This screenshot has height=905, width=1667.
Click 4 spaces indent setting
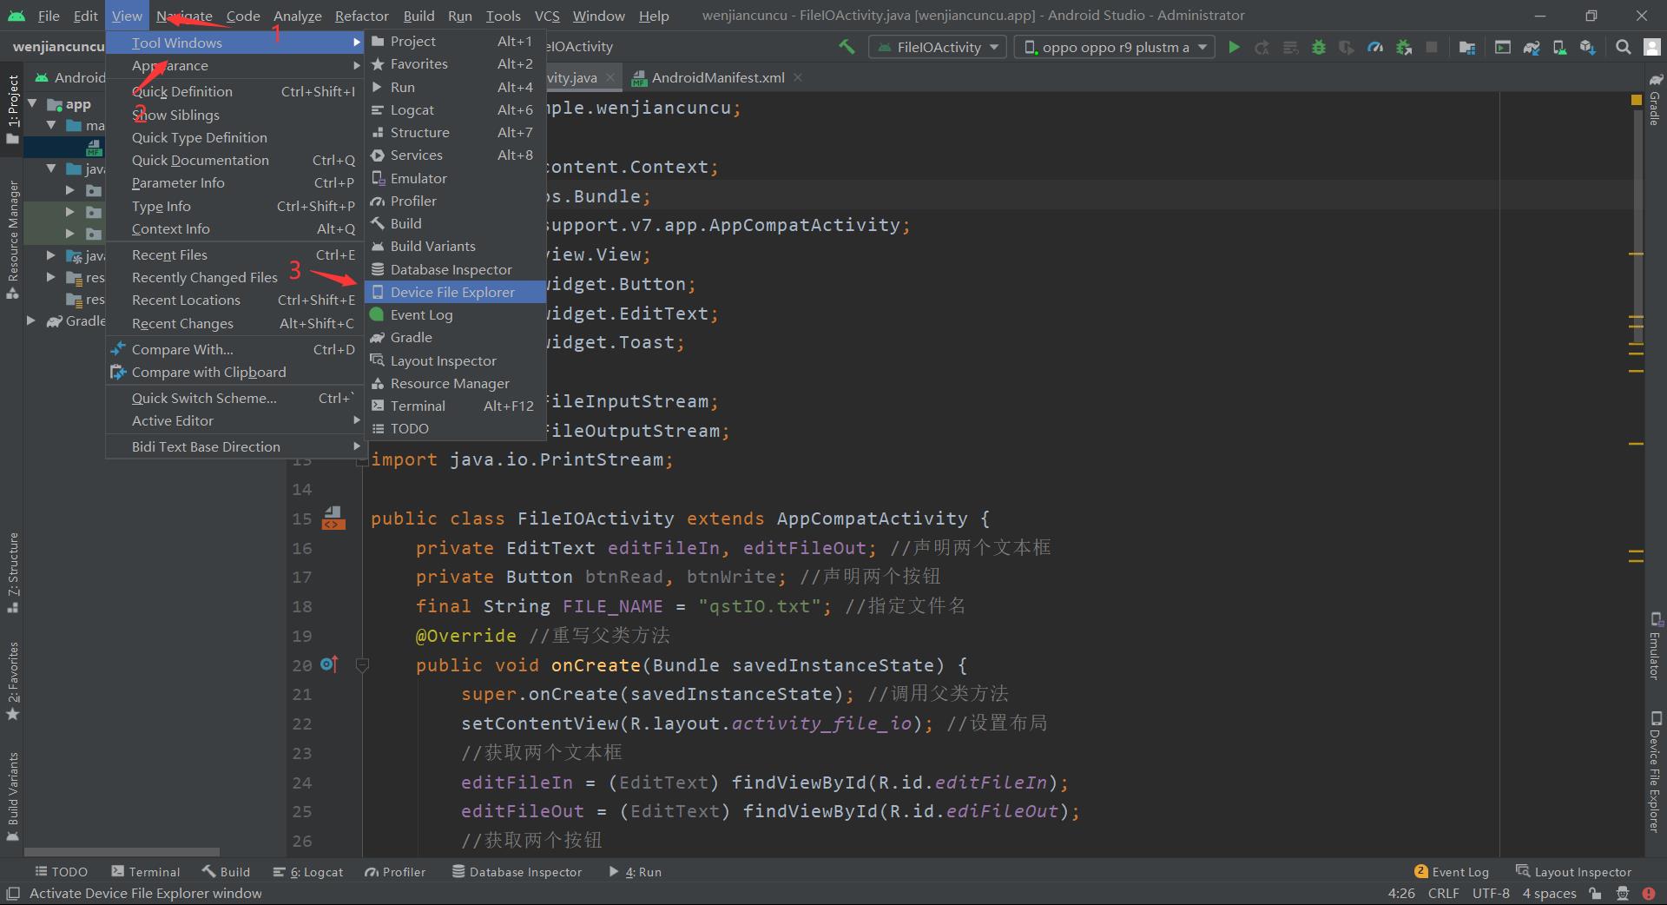(x=1549, y=894)
